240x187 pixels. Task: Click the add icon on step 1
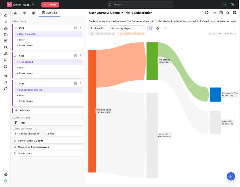76,28
